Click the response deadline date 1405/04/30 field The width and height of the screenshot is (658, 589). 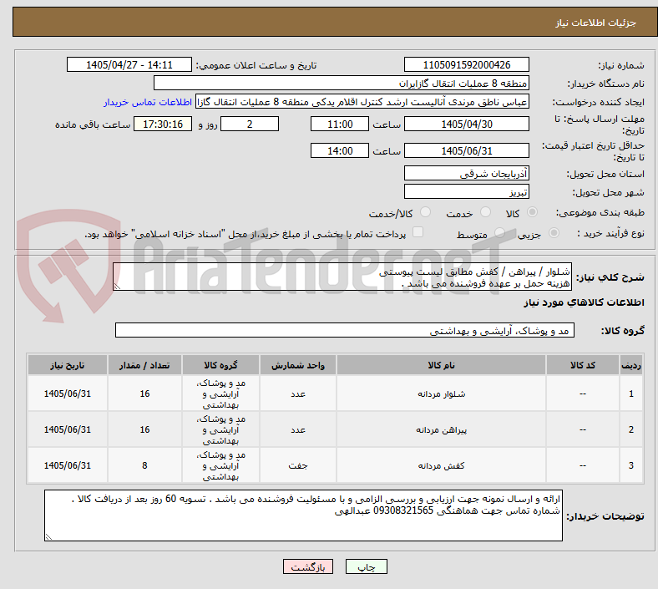[x=467, y=124]
